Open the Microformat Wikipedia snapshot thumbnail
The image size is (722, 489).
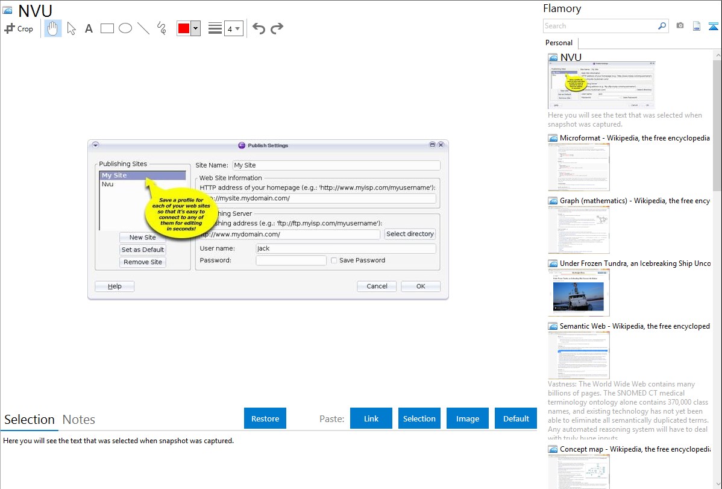tap(579, 168)
